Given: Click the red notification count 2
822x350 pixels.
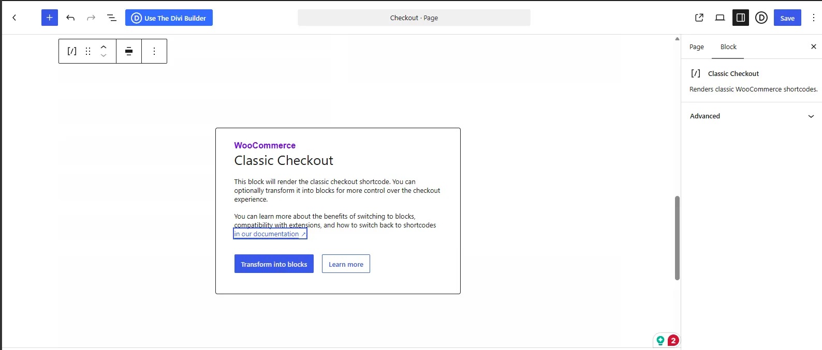Looking at the screenshot, I should pos(673,340).
